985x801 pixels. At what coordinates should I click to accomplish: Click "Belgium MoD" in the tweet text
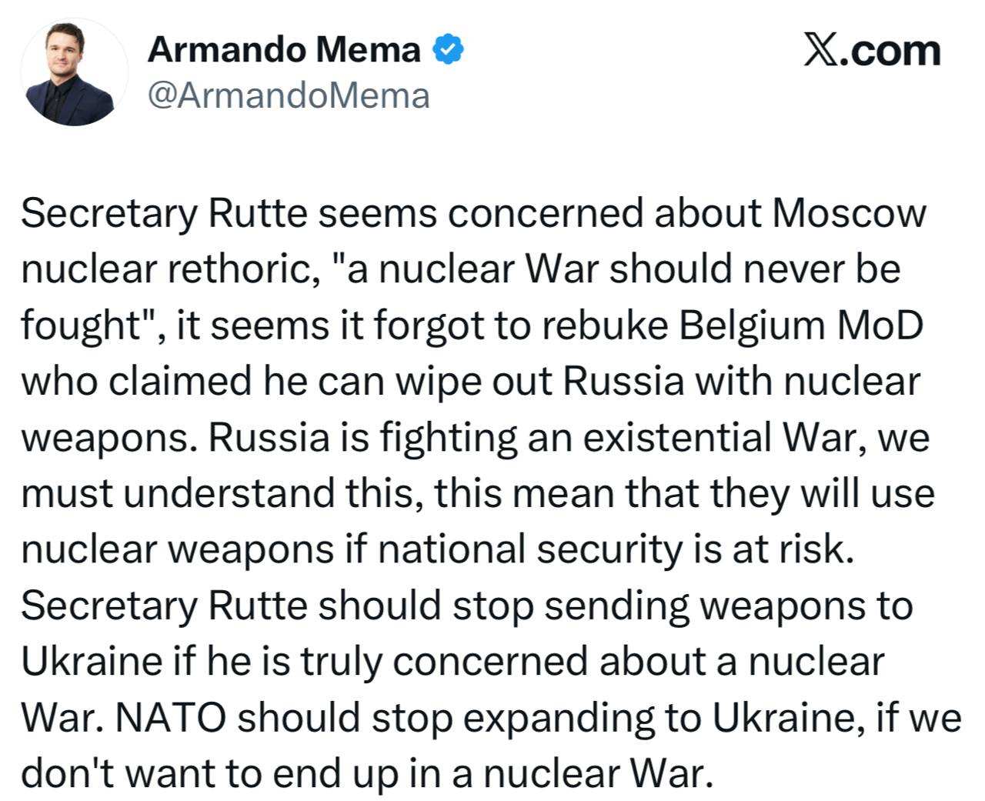click(x=800, y=325)
